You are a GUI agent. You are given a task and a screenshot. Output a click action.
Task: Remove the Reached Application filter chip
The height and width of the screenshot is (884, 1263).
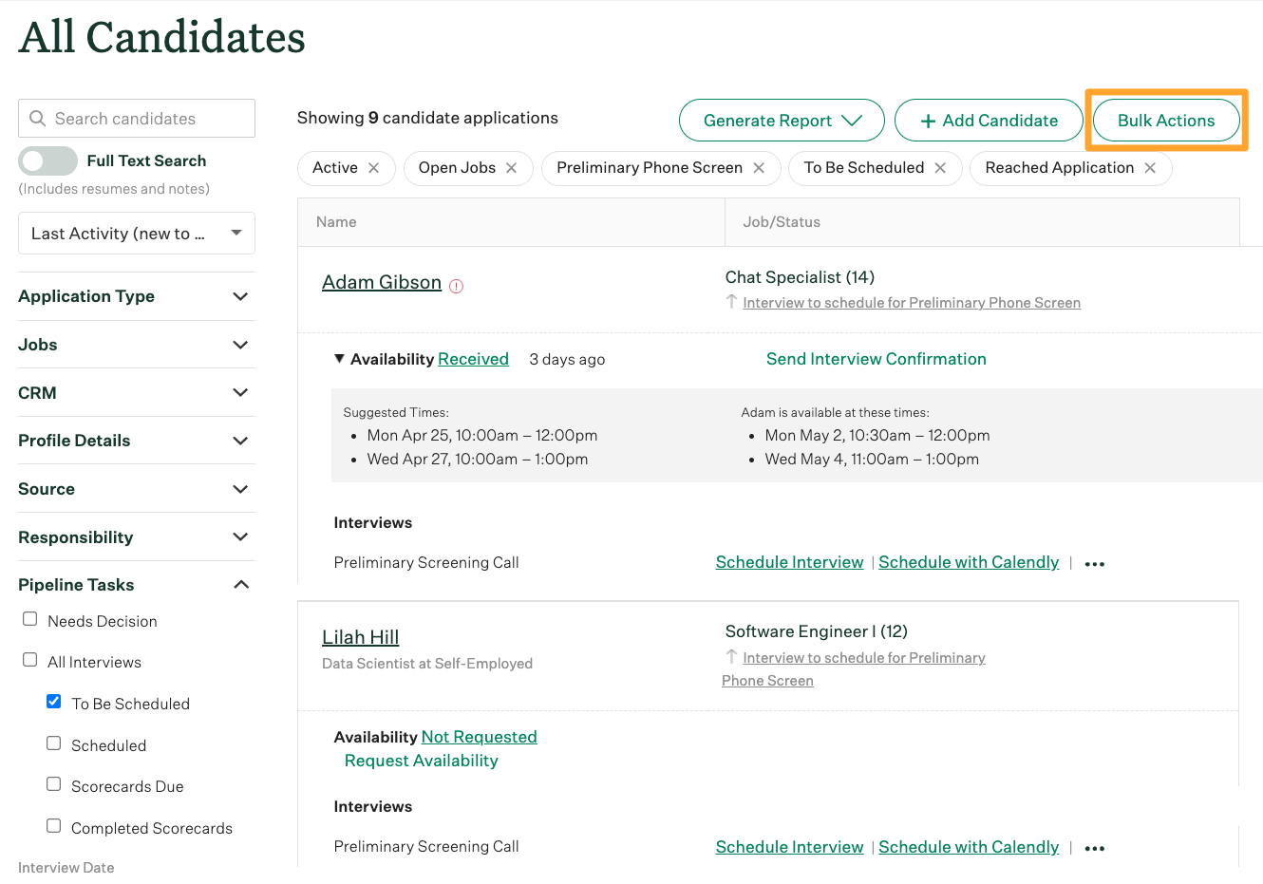point(1150,168)
